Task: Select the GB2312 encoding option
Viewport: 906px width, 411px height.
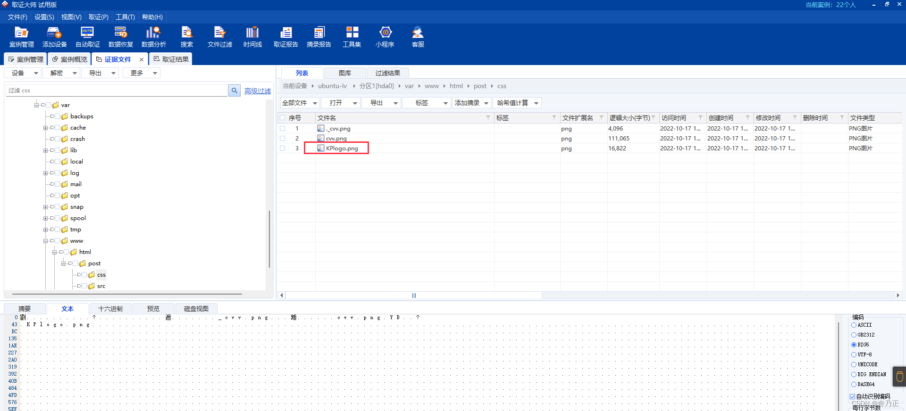Action: tap(854, 335)
